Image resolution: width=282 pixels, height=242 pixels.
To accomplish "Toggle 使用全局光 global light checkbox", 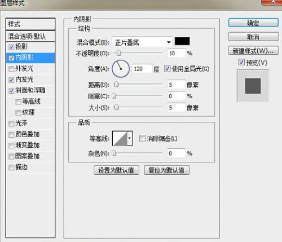I will [x=167, y=69].
